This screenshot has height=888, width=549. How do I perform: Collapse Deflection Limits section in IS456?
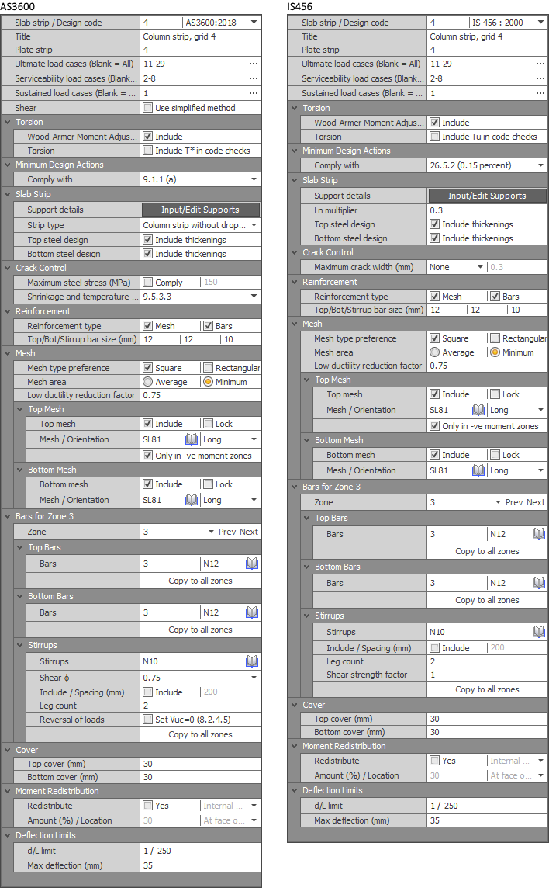[x=295, y=790]
